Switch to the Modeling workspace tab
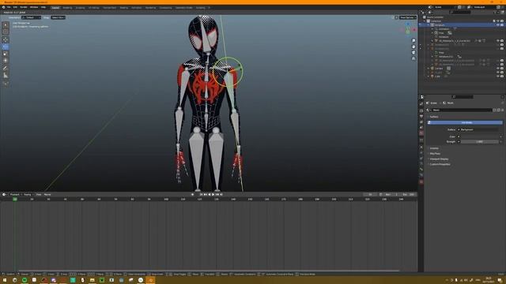This screenshot has height=284, width=506. click(67, 7)
